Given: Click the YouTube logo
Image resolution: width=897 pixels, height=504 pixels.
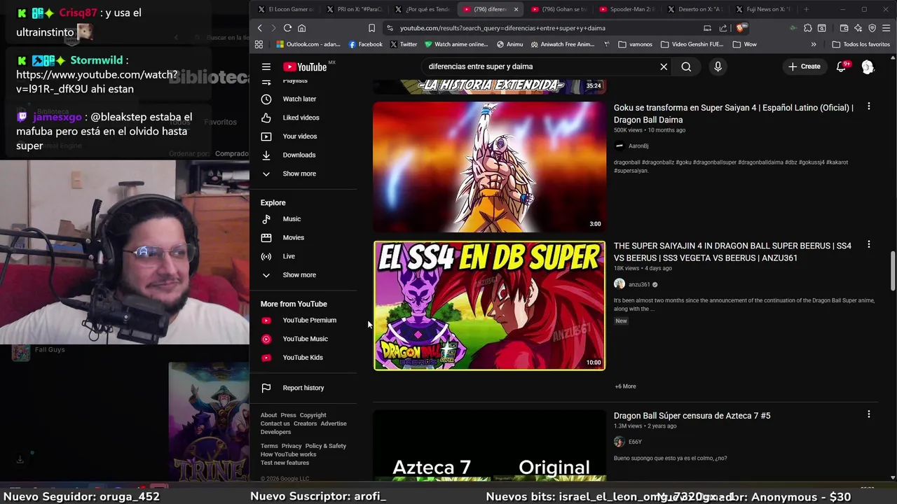Looking at the screenshot, I should click(x=305, y=66).
